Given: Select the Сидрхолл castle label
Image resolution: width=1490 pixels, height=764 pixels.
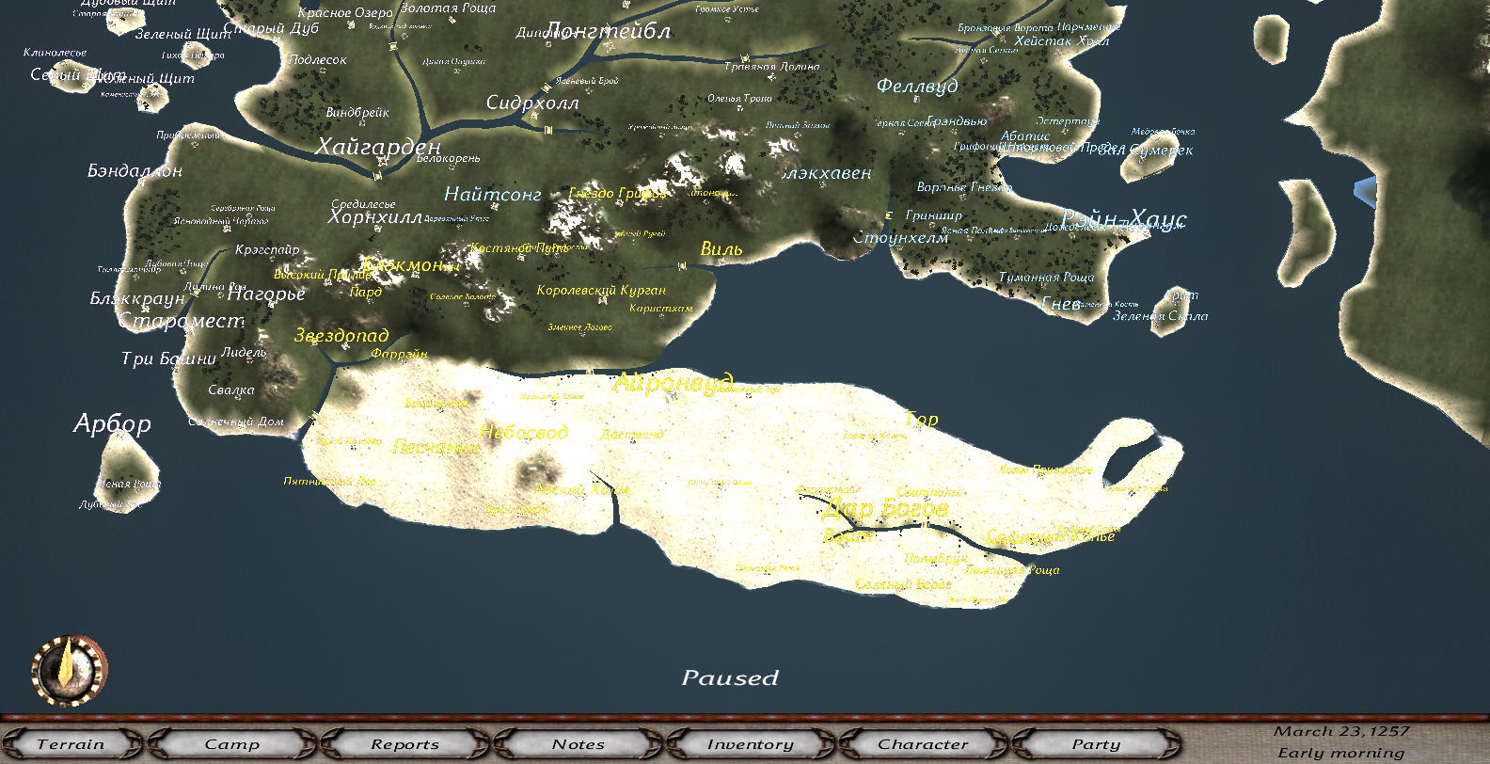Looking at the screenshot, I should coord(532,103).
